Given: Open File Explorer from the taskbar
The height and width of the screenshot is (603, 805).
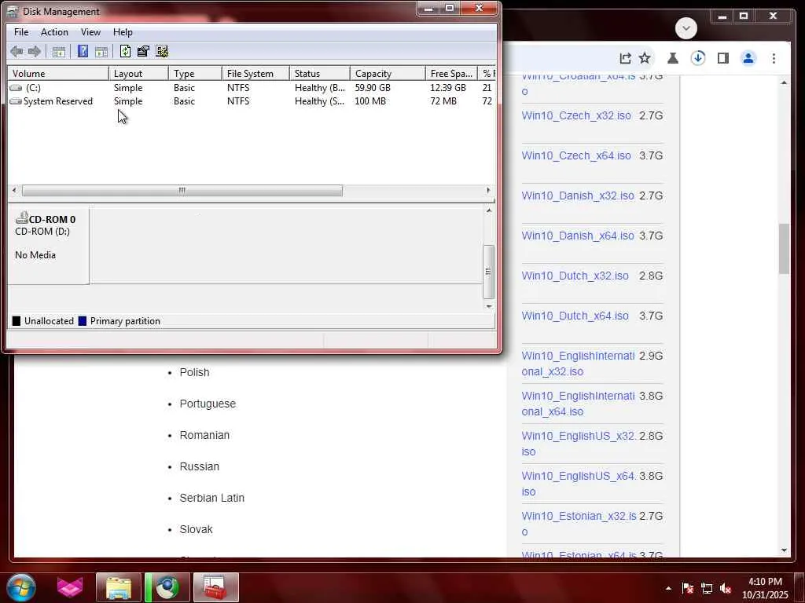Looking at the screenshot, I should 119,587.
